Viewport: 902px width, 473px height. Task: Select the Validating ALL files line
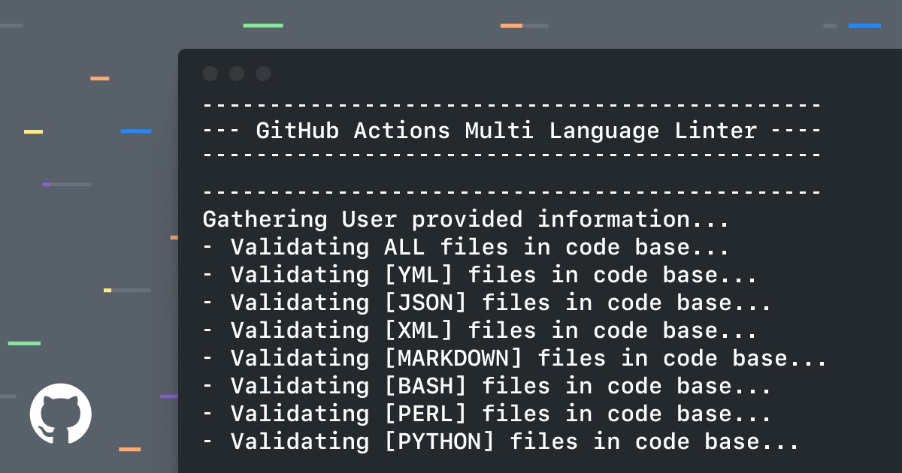tap(465, 247)
